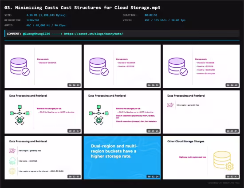Click the 00:01:45 timestamp badge
244x188 pixels.
232,131
